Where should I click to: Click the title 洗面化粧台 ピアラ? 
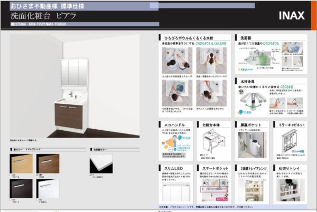(x=43, y=16)
